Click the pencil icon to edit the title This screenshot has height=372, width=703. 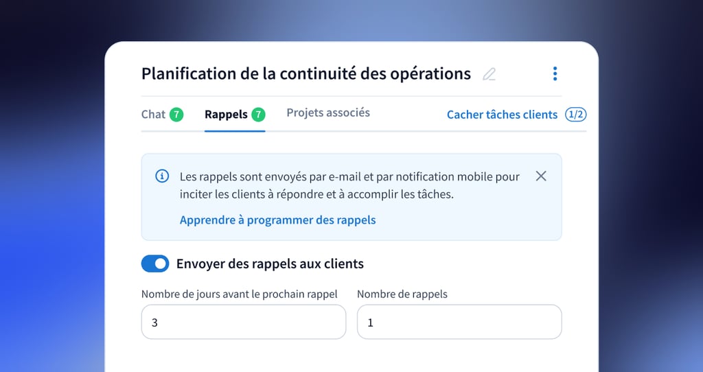pos(489,74)
